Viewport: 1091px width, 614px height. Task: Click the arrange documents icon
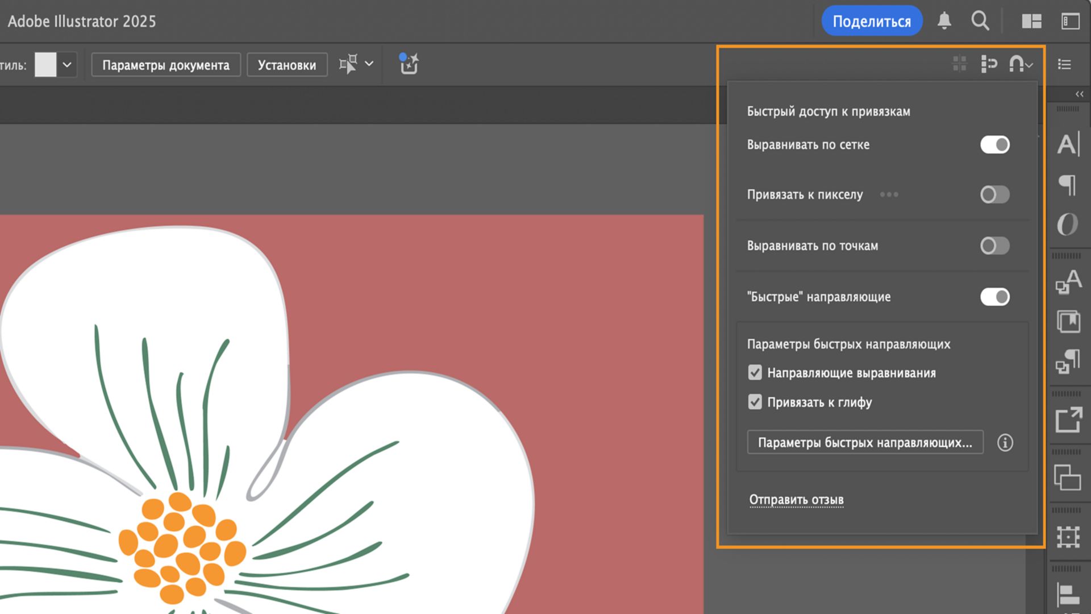coord(1031,21)
